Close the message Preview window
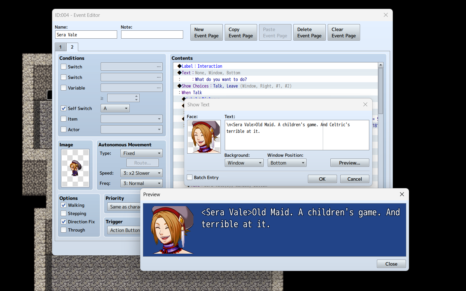Screen dimensions: 466x291 [x=391, y=264]
